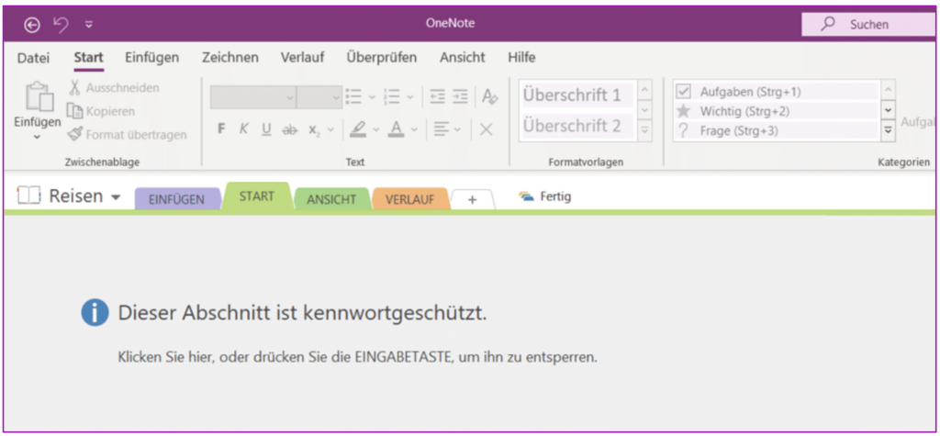
Task: Open the Ansicht ribbon tab
Action: click(x=463, y=58)
